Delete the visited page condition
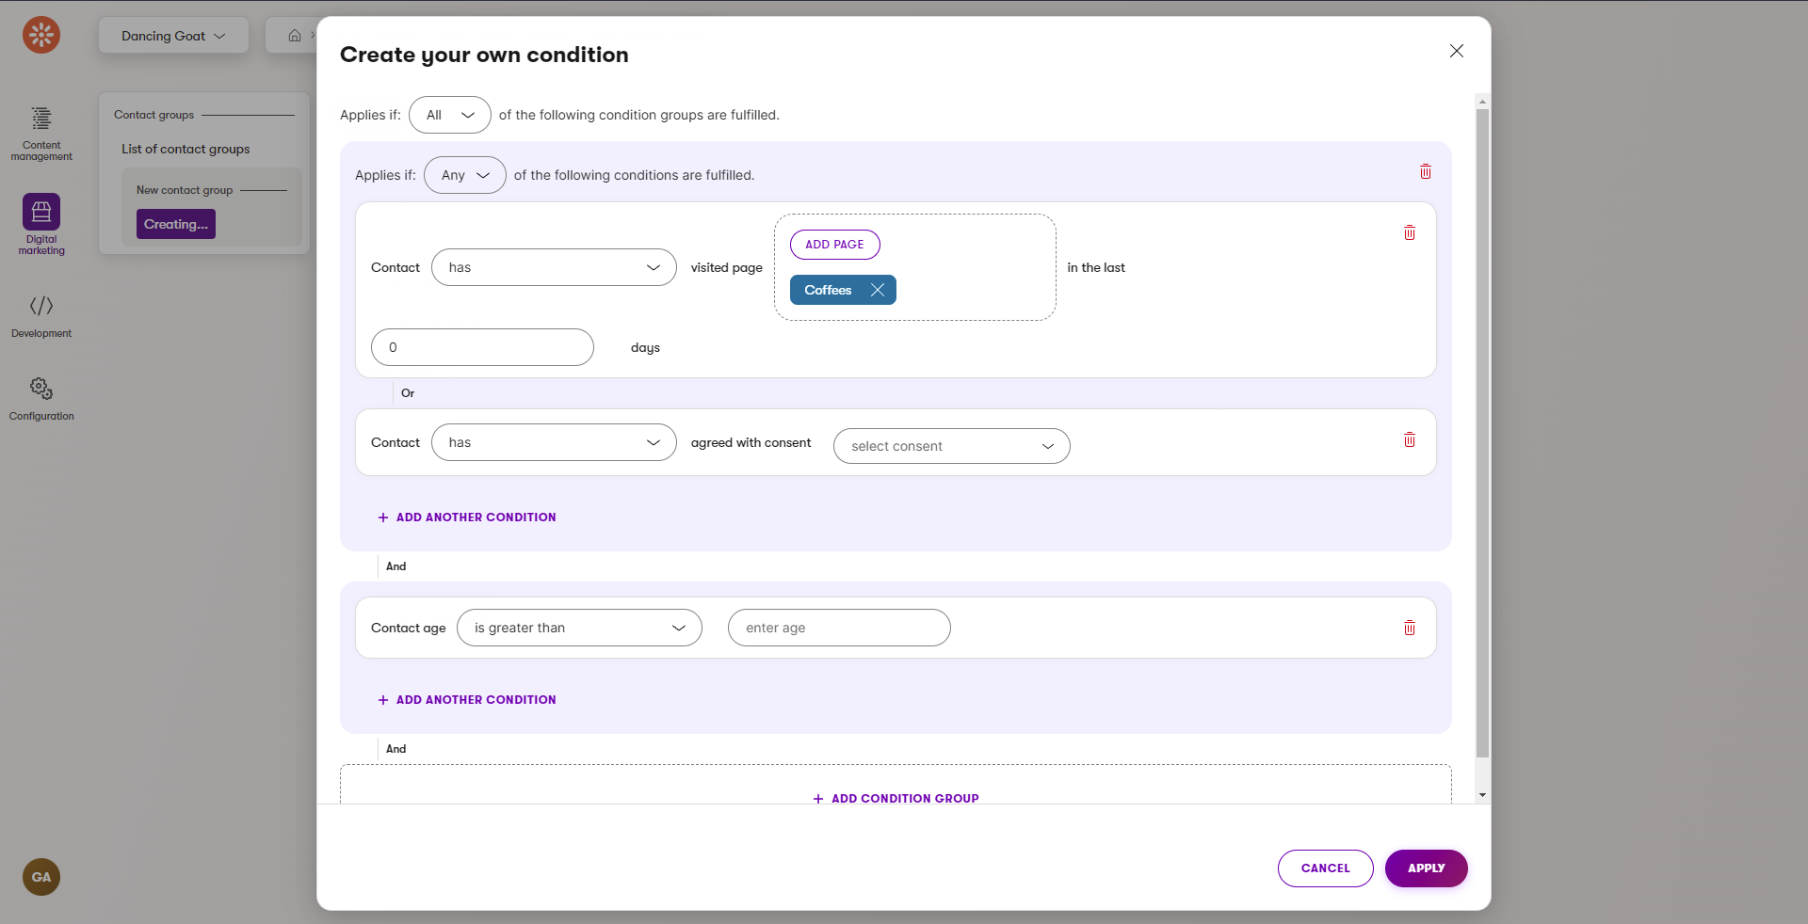This screenshot has height=924, width=1808. pos(1410,232)
